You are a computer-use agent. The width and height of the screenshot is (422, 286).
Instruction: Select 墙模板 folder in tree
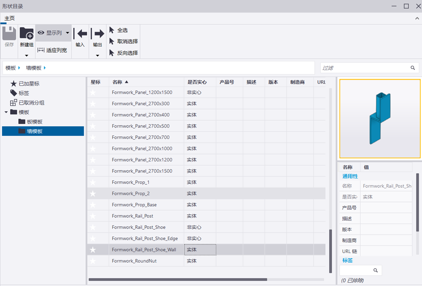coord(43,131)
